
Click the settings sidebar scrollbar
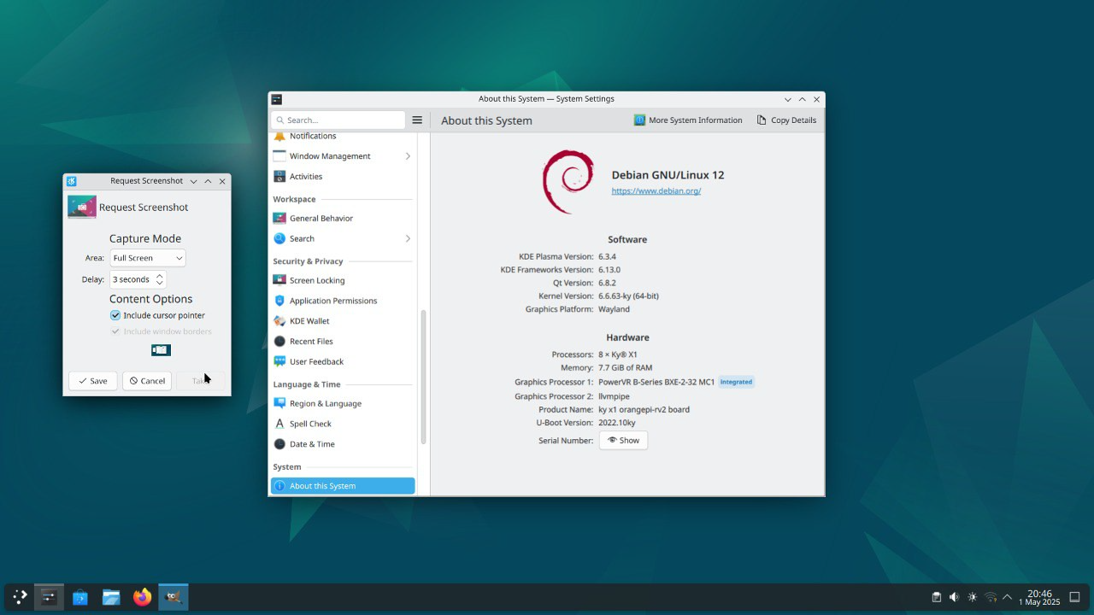pyautogui.click(x=423, y=376)
